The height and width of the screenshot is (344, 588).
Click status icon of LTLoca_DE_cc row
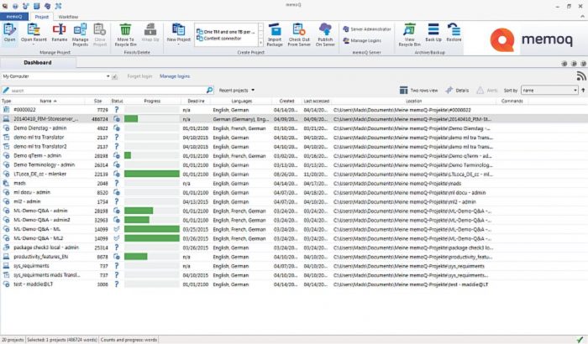point(117,174)
